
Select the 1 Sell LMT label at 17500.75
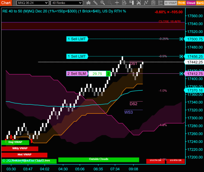(77, 39)
